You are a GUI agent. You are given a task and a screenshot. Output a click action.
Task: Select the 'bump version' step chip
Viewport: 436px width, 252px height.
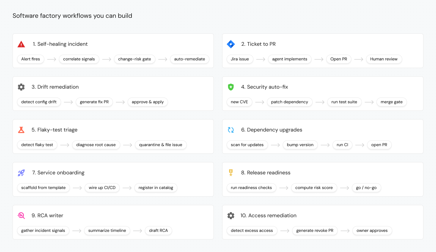point(300,145)
